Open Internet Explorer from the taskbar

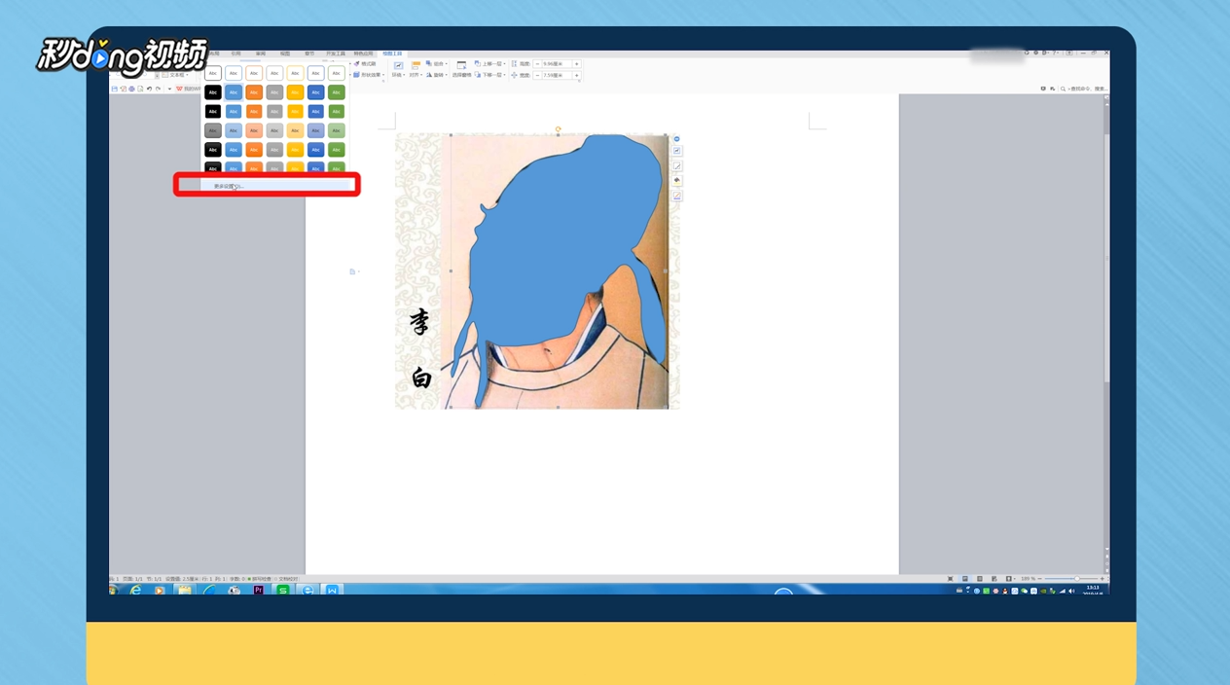(x=135, y=590)
